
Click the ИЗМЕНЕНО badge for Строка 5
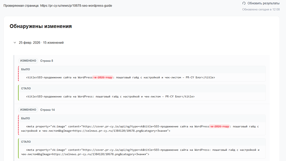[28, 61]
